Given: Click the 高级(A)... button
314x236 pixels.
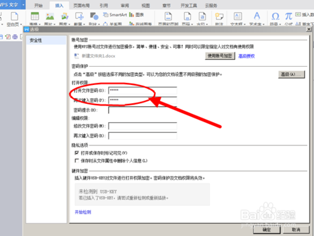Looking at the screenshot, I should click(x=291, y=74).
